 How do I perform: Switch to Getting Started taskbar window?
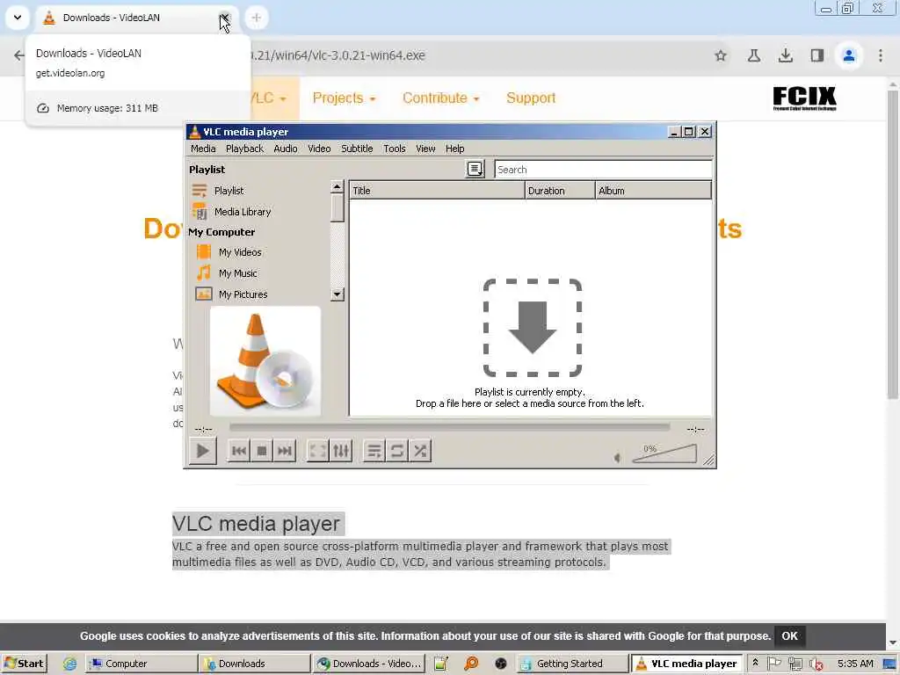[571, 664]
